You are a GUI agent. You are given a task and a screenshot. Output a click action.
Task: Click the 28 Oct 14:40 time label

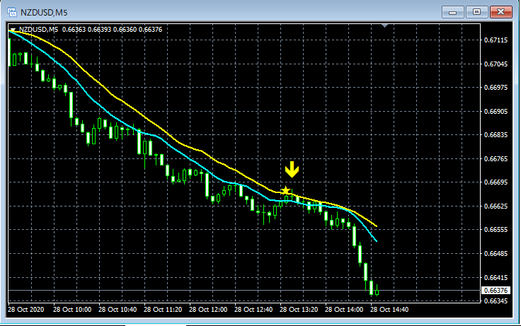pos(389,310)
